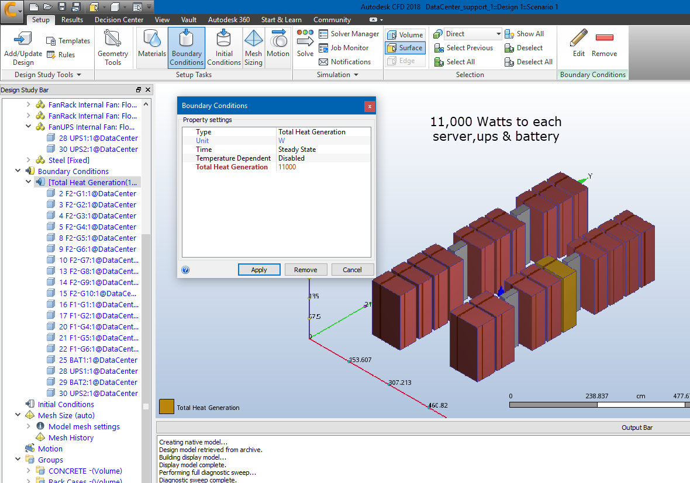Screen dimensions: 690x483
Task: Expand Steel [Fixed] material node
Action: point(28,160)
